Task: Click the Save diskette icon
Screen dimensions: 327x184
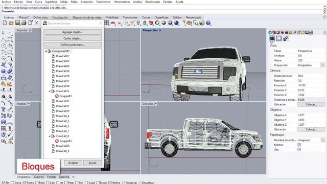Action: point(17,23)
